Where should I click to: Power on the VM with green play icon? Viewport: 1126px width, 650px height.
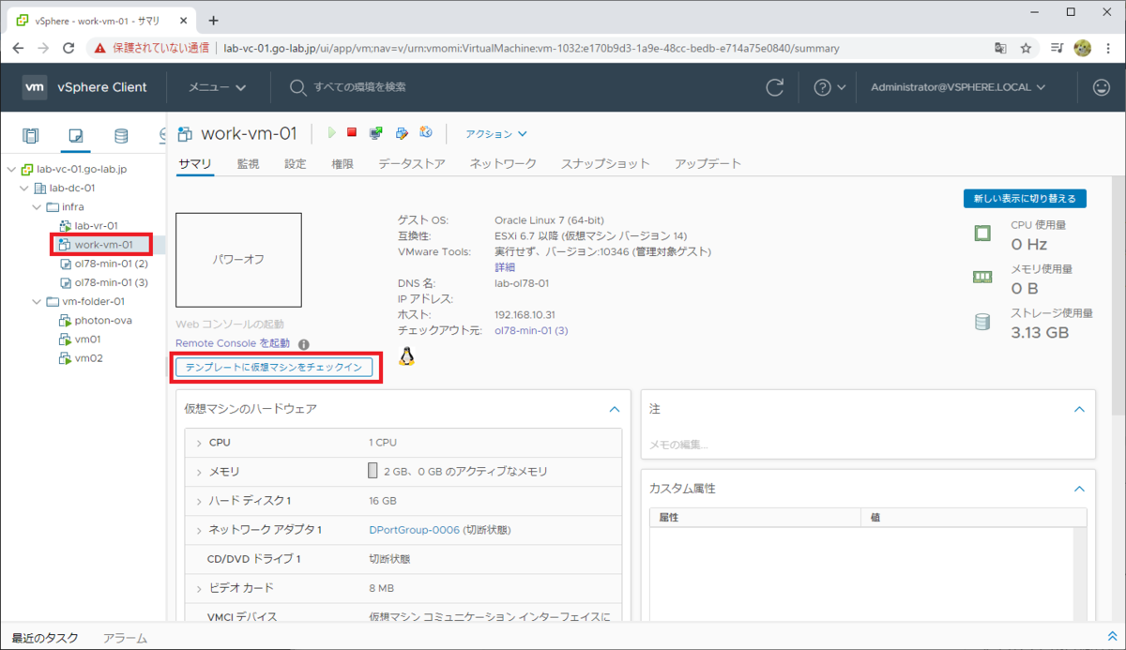point(331,133)
